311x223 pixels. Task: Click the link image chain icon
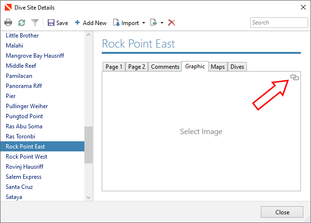tap(295, 77)
